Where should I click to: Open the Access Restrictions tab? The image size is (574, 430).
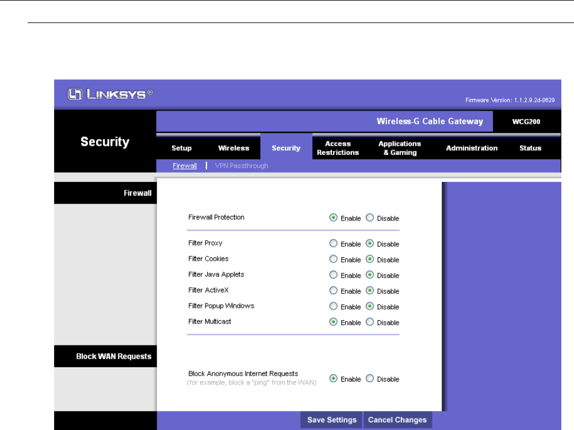click(338, 148)
